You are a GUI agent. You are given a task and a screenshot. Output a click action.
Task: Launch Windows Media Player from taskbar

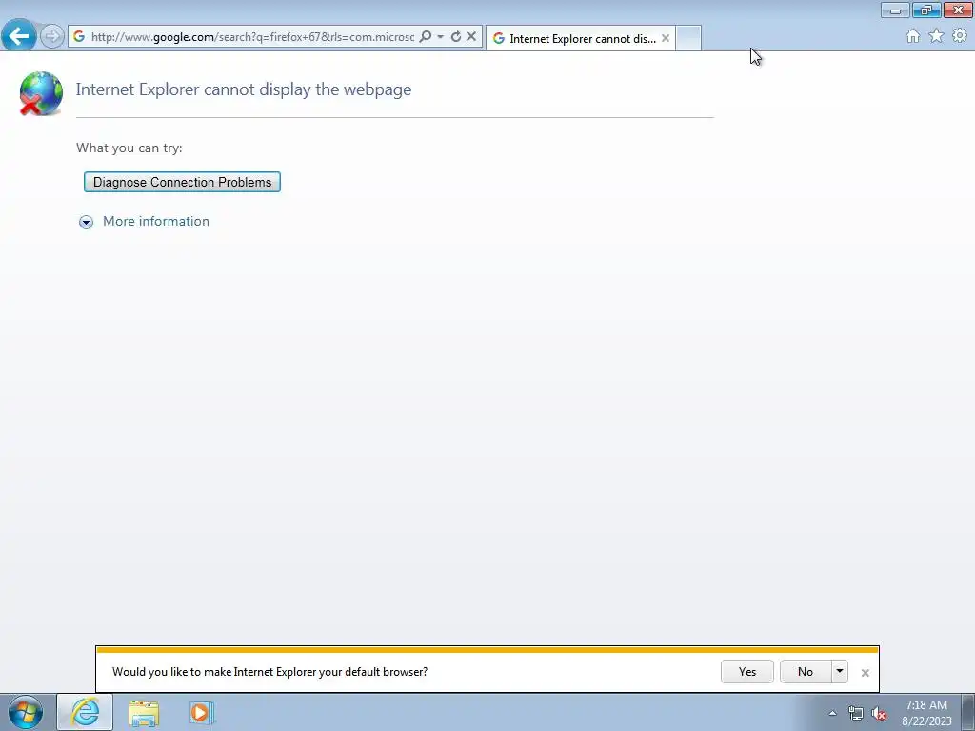click(x=202, y=713)
